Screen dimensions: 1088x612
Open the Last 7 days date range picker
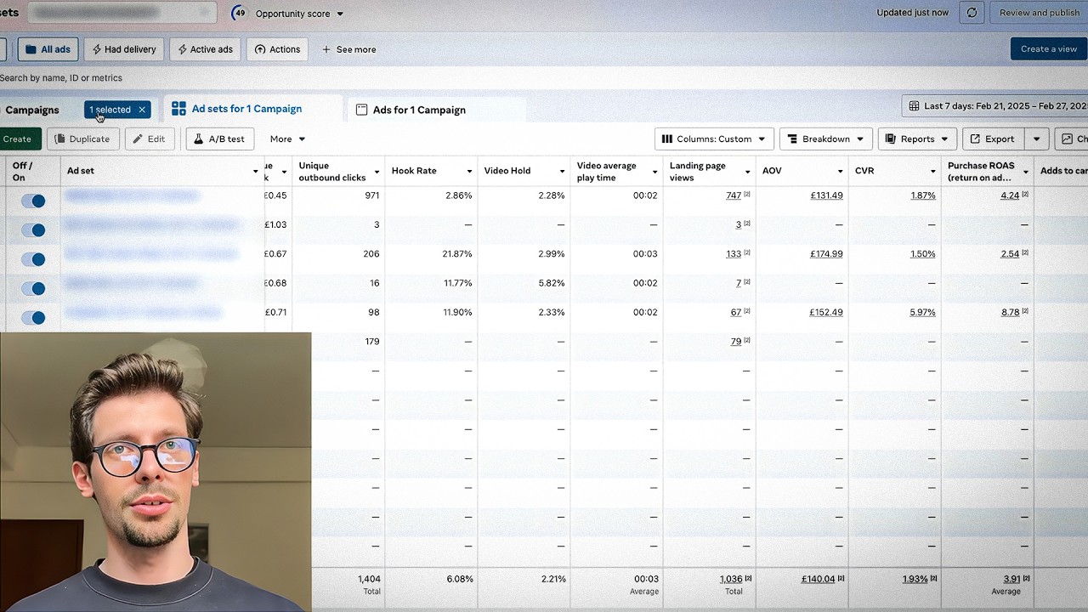click(994, 106)
